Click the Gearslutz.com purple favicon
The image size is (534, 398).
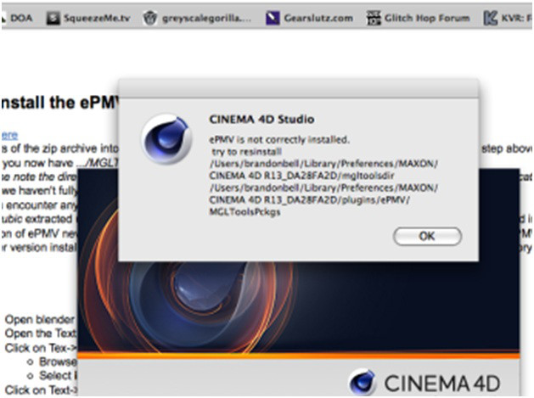(273, 18)
